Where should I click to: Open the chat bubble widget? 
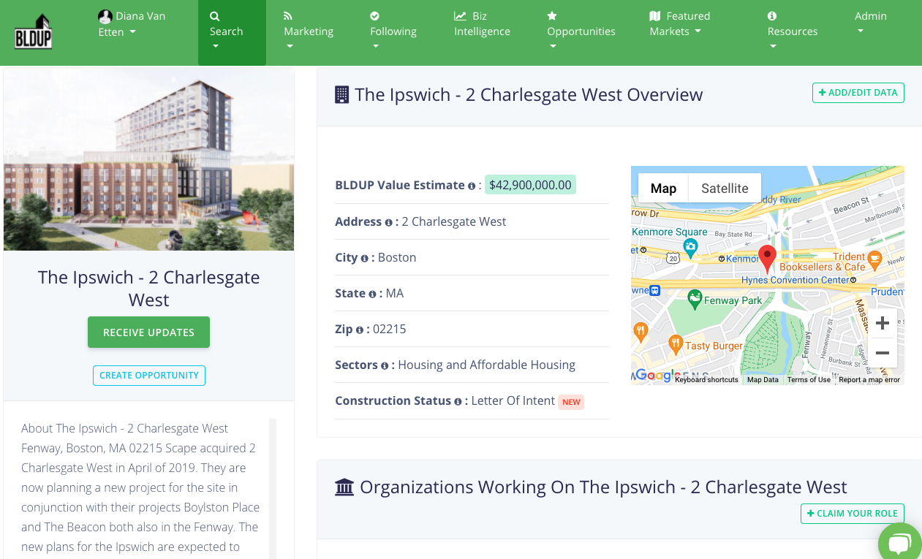tap(900, 544)
